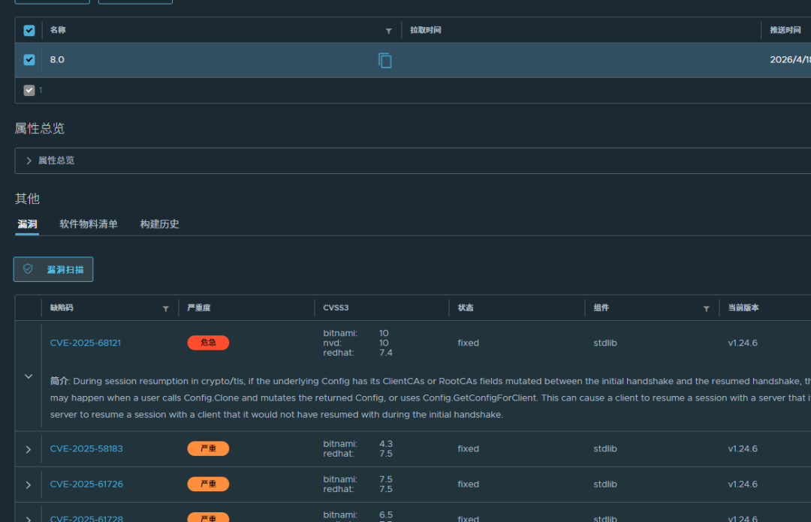Click v1.24.6 version of CVE-2025-68121
Image resolution: width=811 pixels, height=522 pixels.
click(x=743, y=343)
